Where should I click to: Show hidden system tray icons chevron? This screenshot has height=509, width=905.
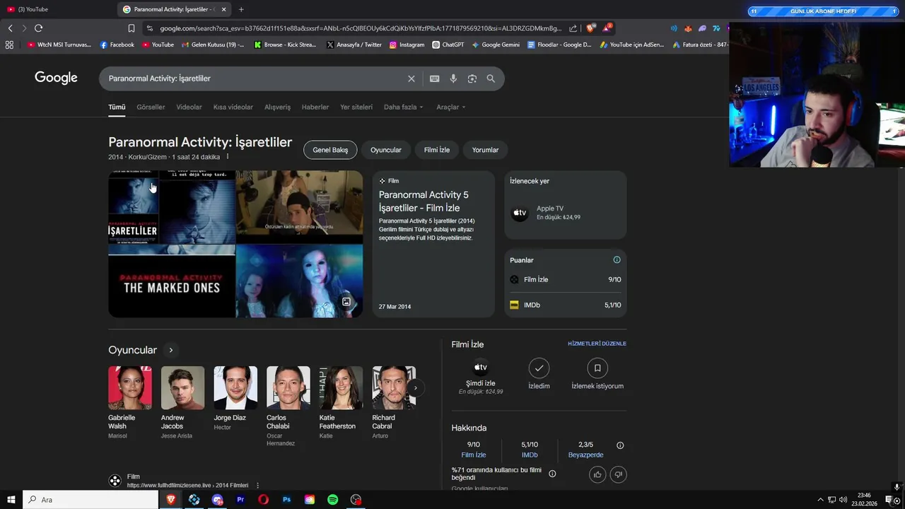click(x=820, y=500)
